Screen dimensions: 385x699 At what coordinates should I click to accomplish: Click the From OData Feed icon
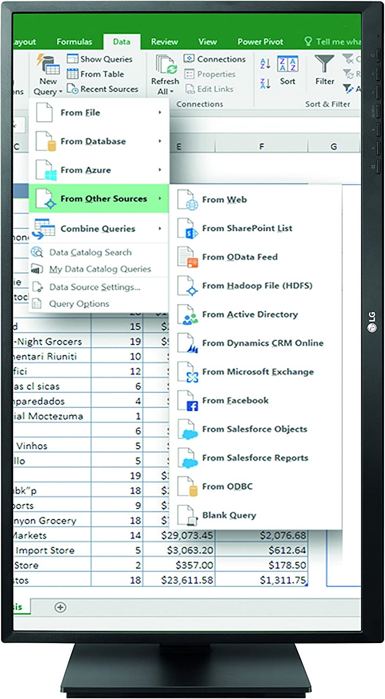(188, 257)
